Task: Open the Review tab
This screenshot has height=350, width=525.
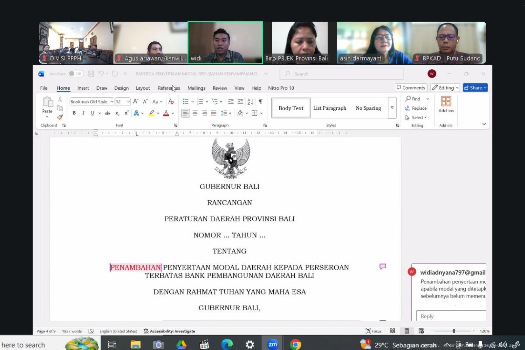Action: click(x=220, y=88)
